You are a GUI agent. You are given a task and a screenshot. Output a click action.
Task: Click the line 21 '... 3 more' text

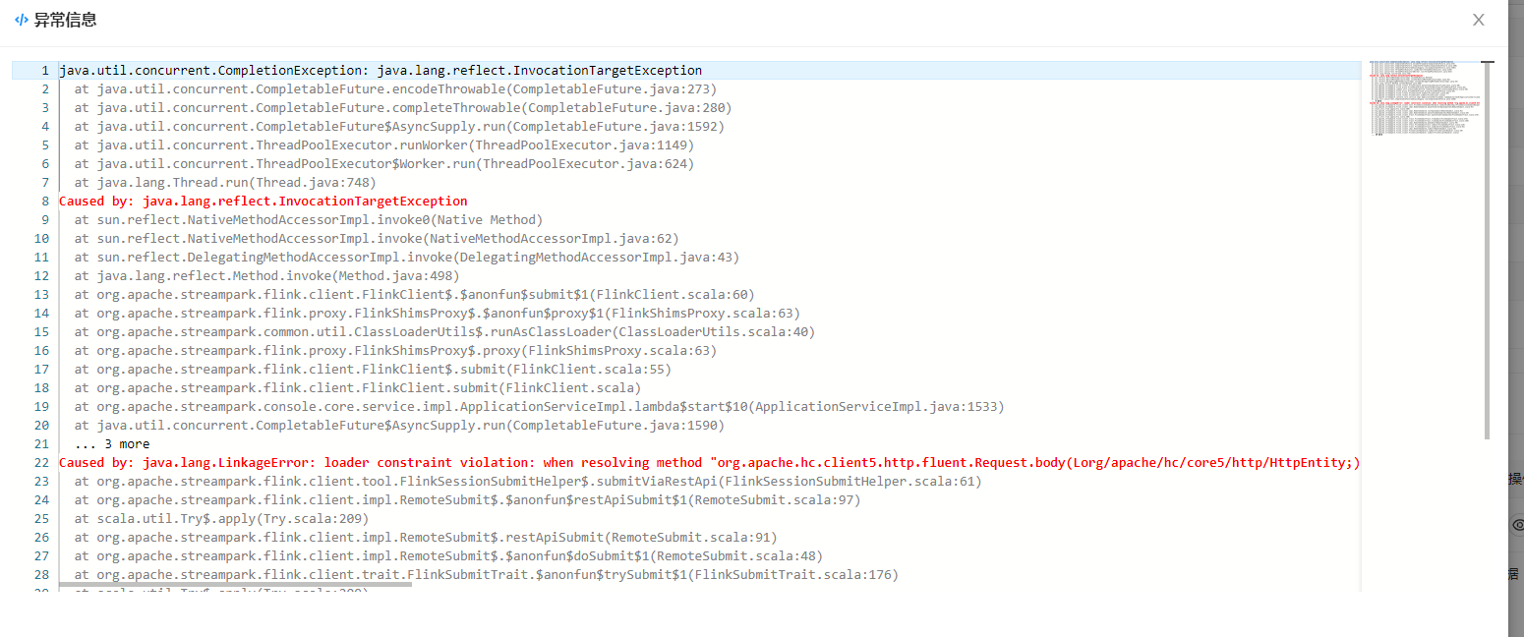(x=112, y=444)
